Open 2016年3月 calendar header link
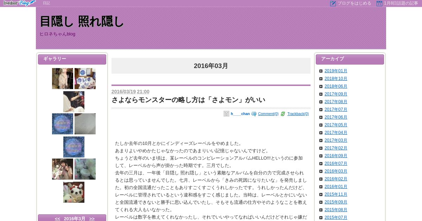Viewport: 422px width, 221px height. (75, 219)
